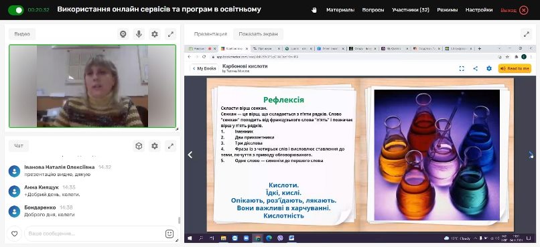Expand the Video panel to fullscreen

click(170, 34)
